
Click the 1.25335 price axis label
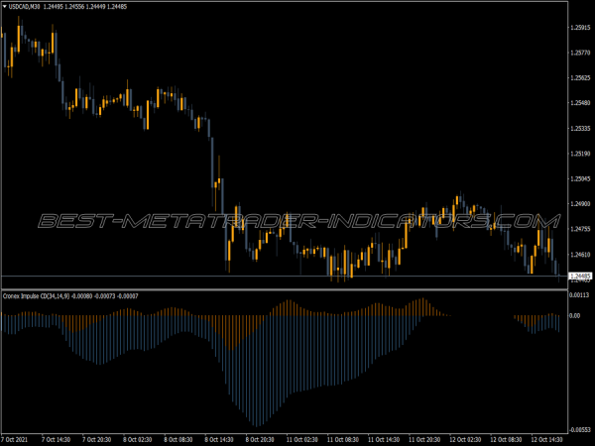580,129
